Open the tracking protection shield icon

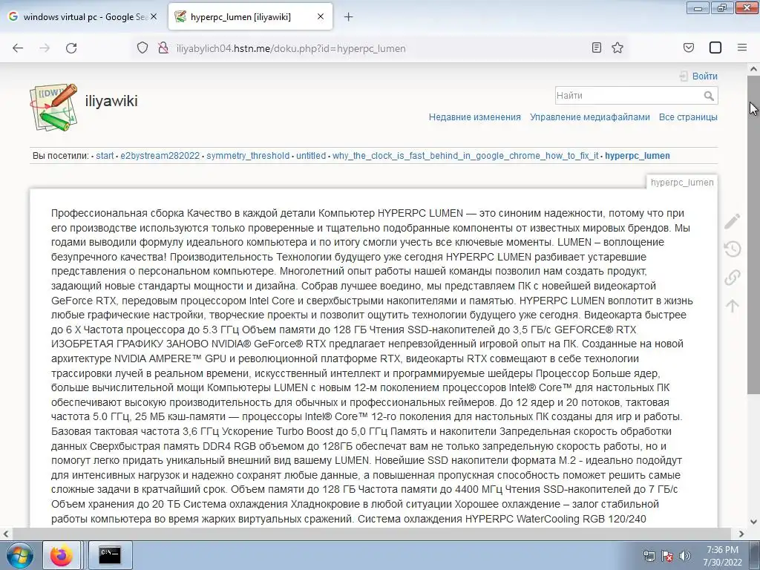142,48
